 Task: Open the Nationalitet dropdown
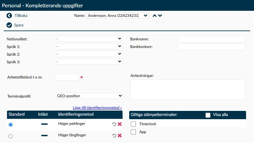coord(89,39)
